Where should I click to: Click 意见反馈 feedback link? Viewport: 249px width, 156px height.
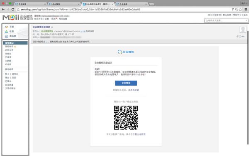(227, 15)
